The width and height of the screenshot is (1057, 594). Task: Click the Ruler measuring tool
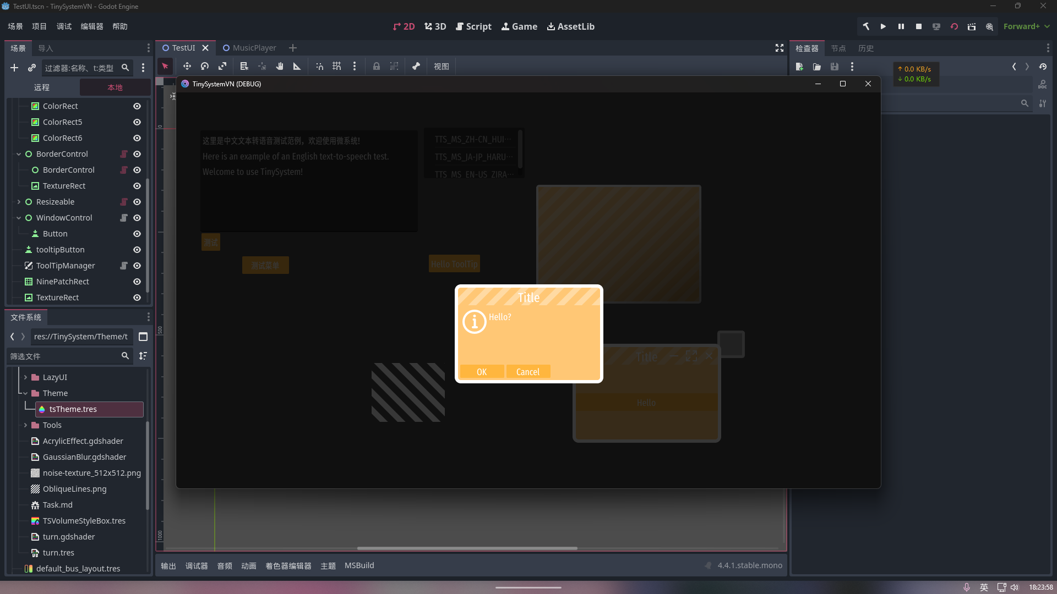pyautogui.click(x=297, y=66)
